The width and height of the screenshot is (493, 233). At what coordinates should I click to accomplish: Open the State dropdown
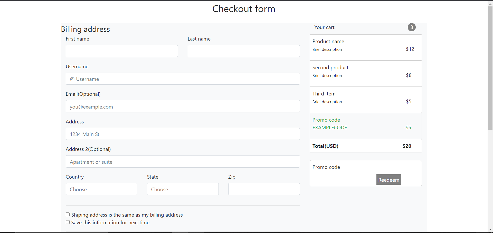coord(183,189)
